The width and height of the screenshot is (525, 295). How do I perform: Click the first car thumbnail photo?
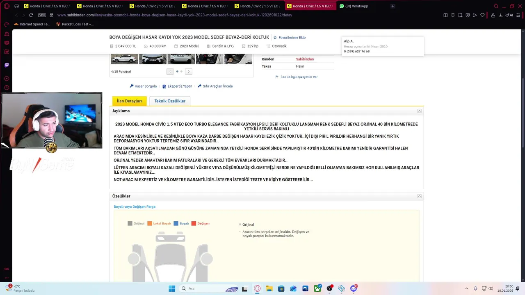point(124,59)
